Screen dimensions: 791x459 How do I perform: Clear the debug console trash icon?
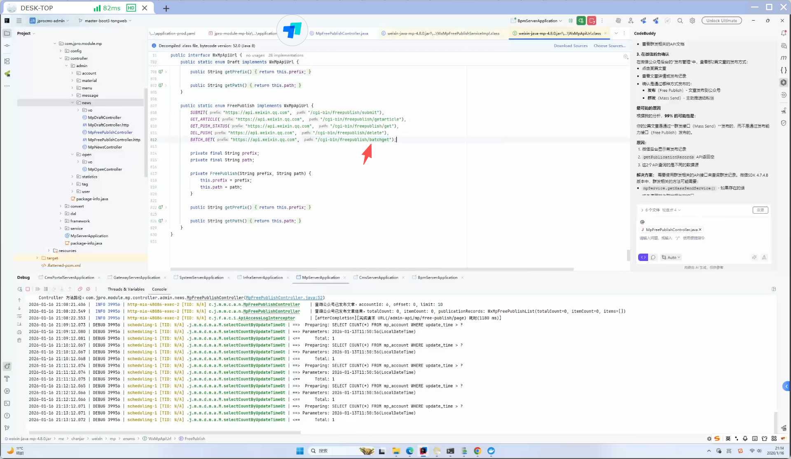click(19, 340)
